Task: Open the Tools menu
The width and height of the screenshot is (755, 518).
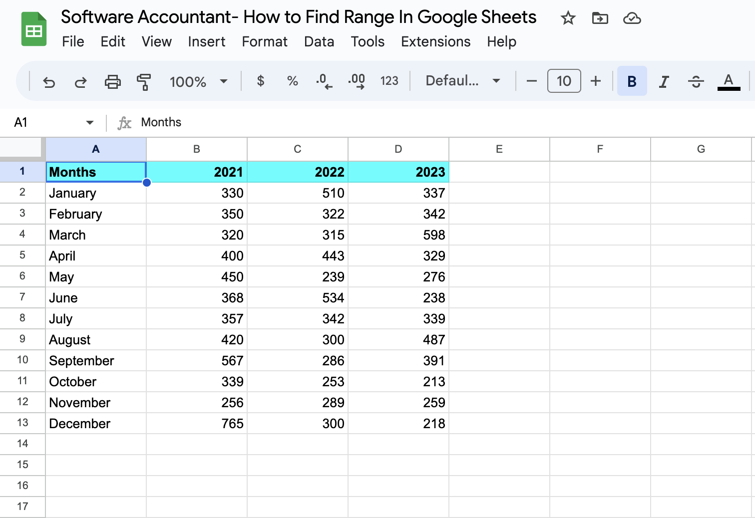Action: tap(368, 41)
